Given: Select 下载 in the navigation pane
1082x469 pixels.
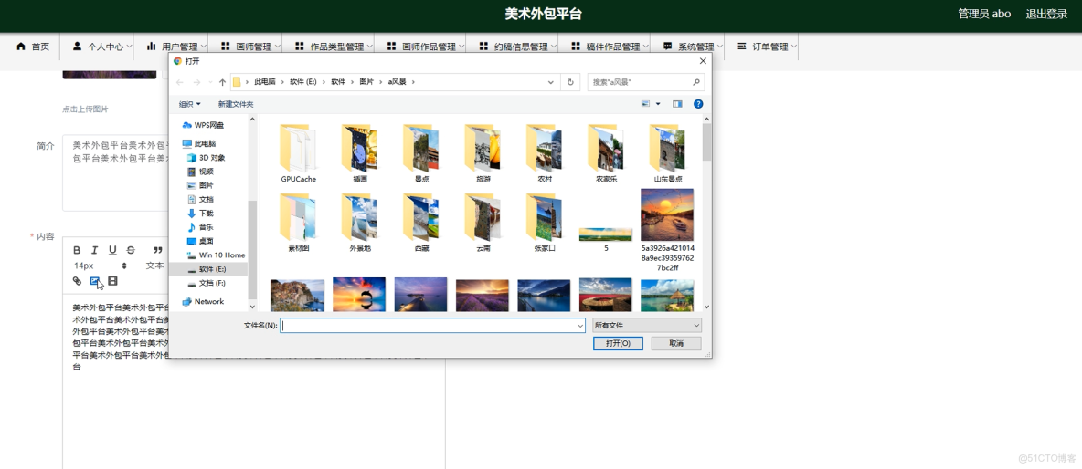Looking at the screenshot, I should [201, 213].
